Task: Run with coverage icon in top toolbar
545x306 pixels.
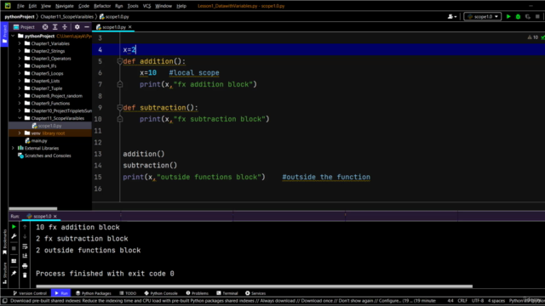Action: tap(528, 16)
